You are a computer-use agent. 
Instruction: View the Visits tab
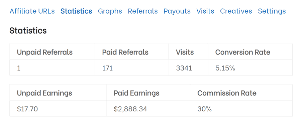(205, 11)
